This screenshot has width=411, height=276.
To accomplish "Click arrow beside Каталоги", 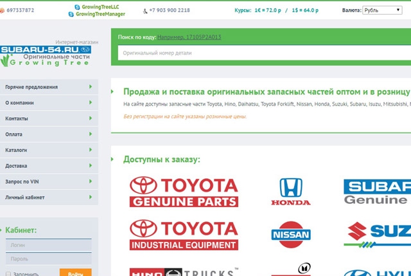I will pos(91,150).
